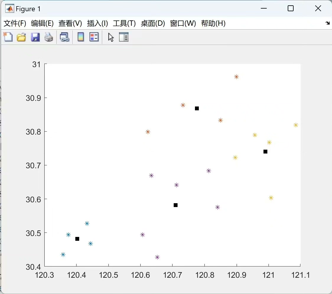The height and width of the screenshot is (294, 332).
Task: Click y-axis tick label 30.9
Action: (x=33, y=98)
